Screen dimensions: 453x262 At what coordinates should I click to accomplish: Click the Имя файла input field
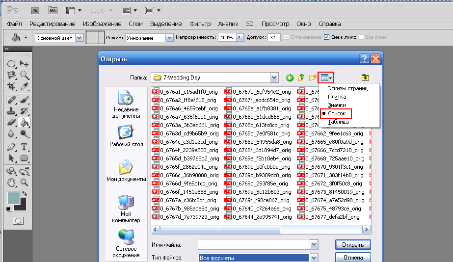coord(253,245)
